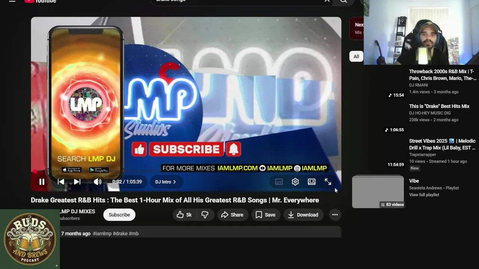This screenshot has width=479, height=269.
Task: Click the New badge under Street Vibes
Action: [415, 168]
